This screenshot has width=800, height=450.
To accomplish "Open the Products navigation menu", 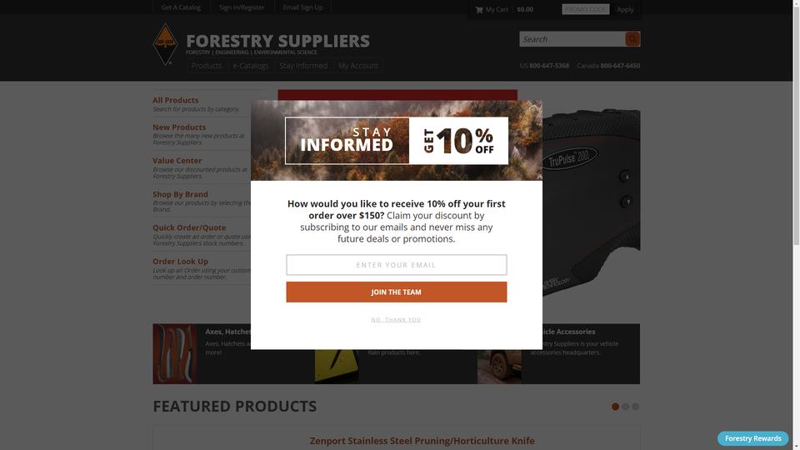I will [207, 66].
